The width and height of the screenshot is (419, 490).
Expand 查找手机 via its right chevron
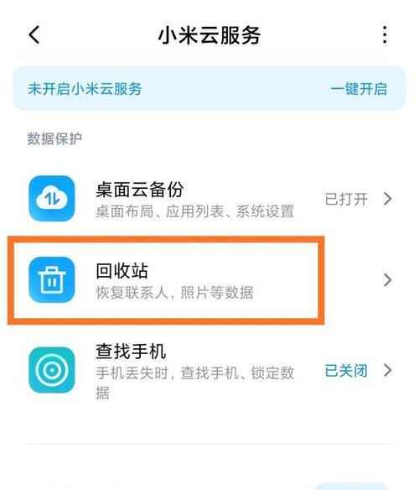pos(388,370)
